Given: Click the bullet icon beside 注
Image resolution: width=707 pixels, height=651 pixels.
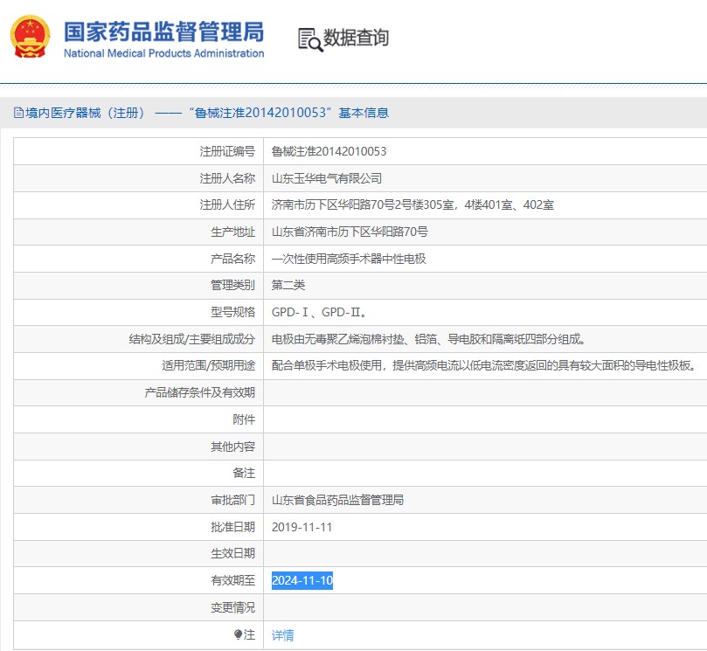Looking at the screenshot, I should pos(238,635).
